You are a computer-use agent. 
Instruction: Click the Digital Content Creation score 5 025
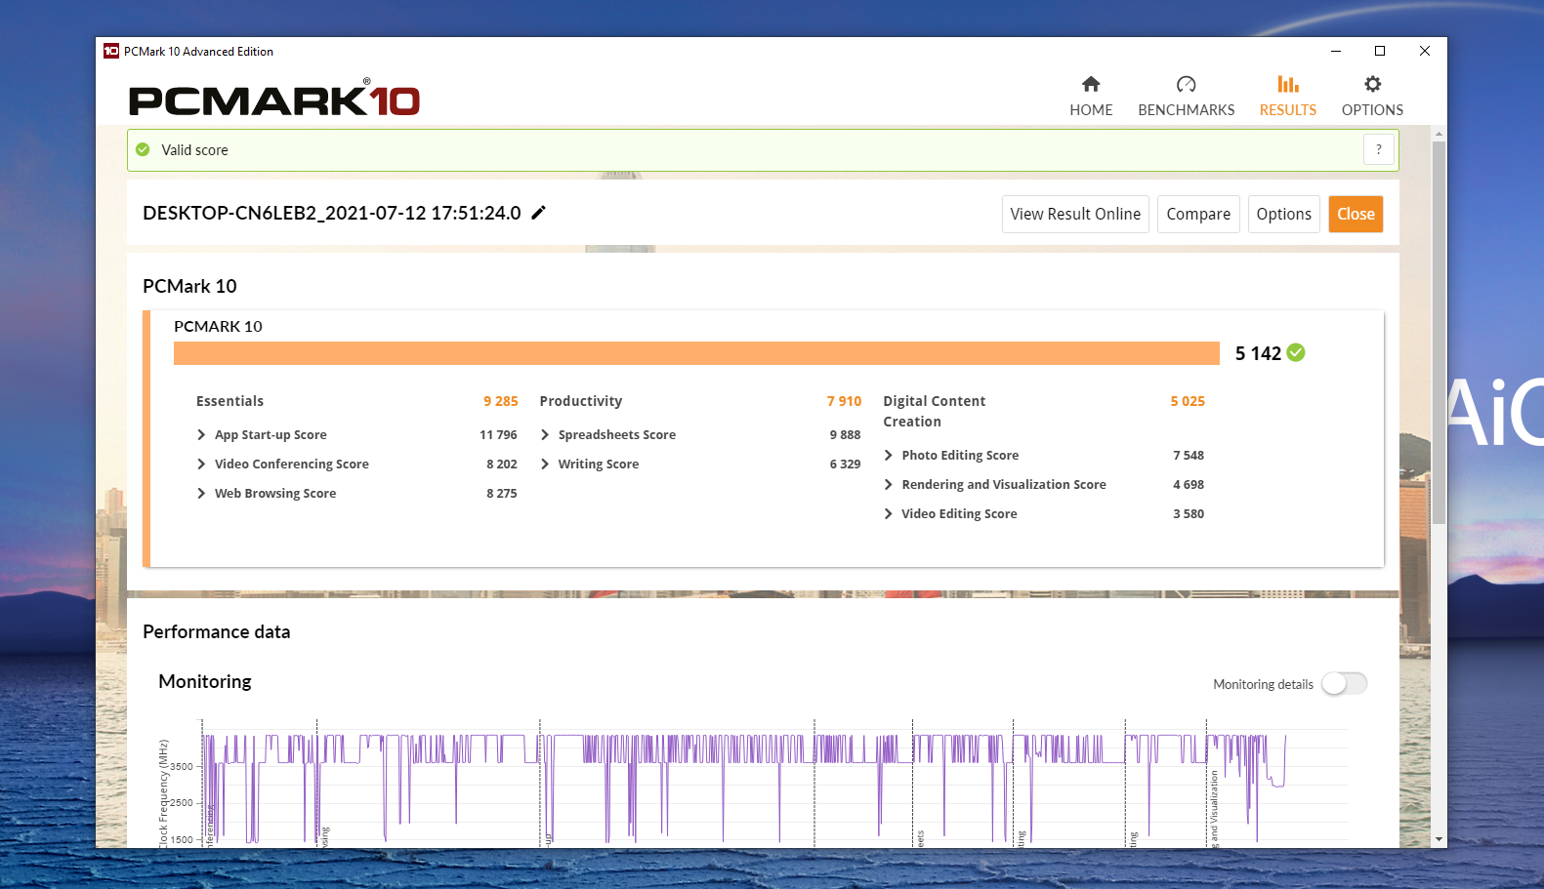pos(1188,401)
